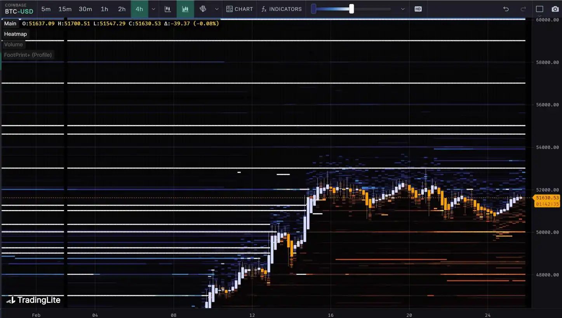This screenshot has width=562, height=318.
Task: Select the highlighted candlestick chart style icon
Action: point(185,9)
